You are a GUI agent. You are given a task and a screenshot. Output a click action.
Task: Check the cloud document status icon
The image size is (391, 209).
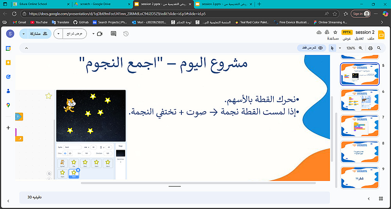[319, 32]
